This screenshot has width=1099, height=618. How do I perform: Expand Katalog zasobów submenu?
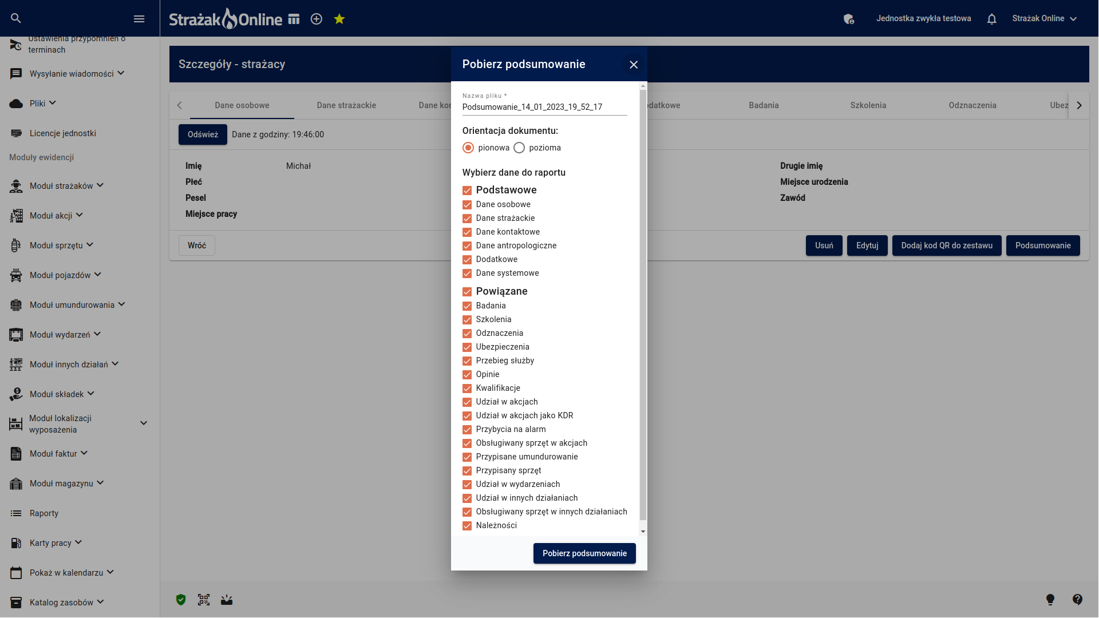100,602
